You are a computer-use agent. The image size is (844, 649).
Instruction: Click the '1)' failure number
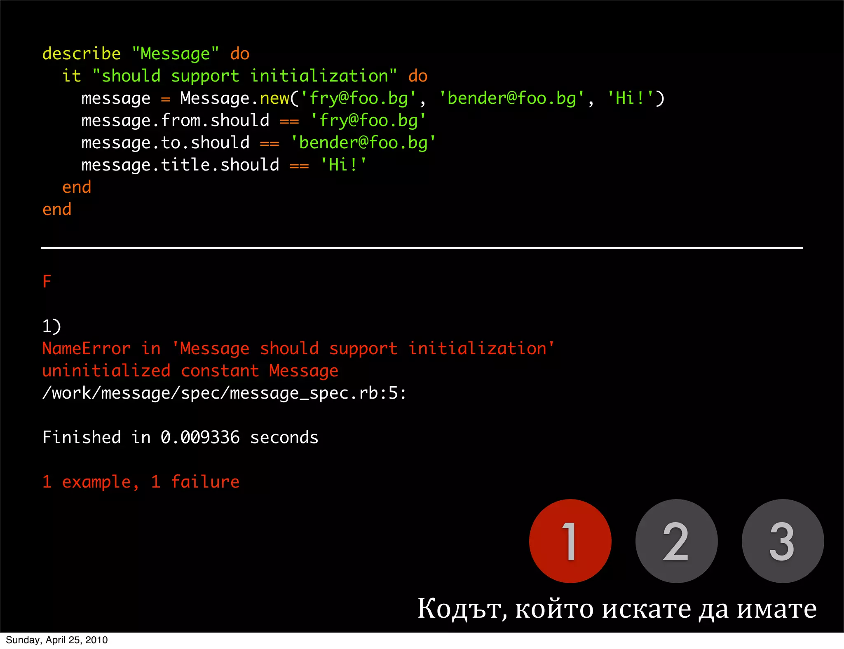click(x=52, y=326)
